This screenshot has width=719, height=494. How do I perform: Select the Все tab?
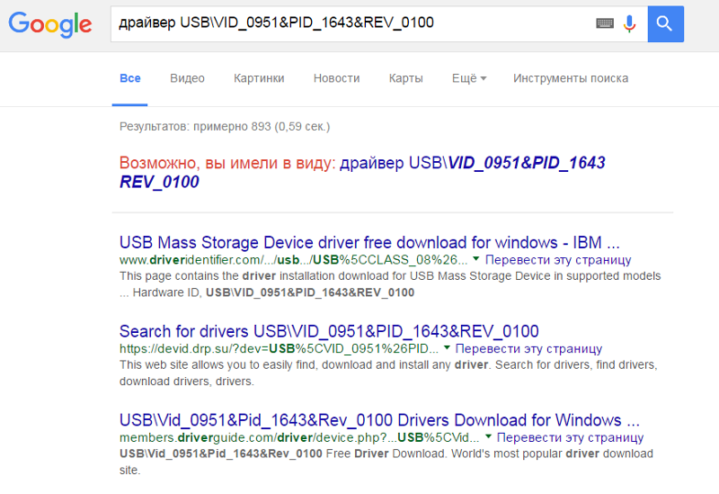click(x=130, y=78)
